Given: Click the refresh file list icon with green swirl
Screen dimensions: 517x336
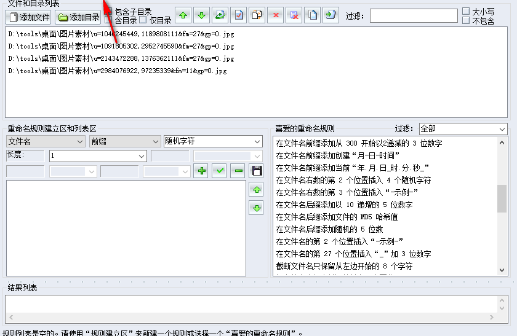Looking at the screenshot, I should coord(220,15).
